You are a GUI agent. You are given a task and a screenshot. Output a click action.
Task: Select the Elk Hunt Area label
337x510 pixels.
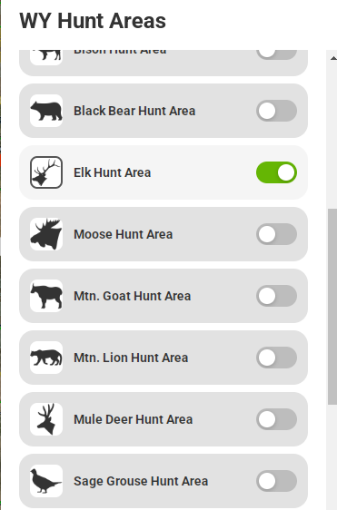coord(113,172)
